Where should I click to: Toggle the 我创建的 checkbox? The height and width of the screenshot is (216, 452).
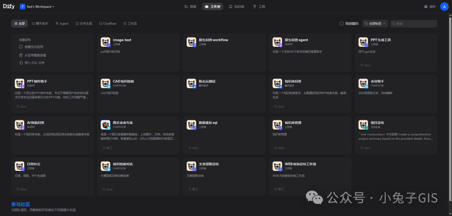click(342, 23)
